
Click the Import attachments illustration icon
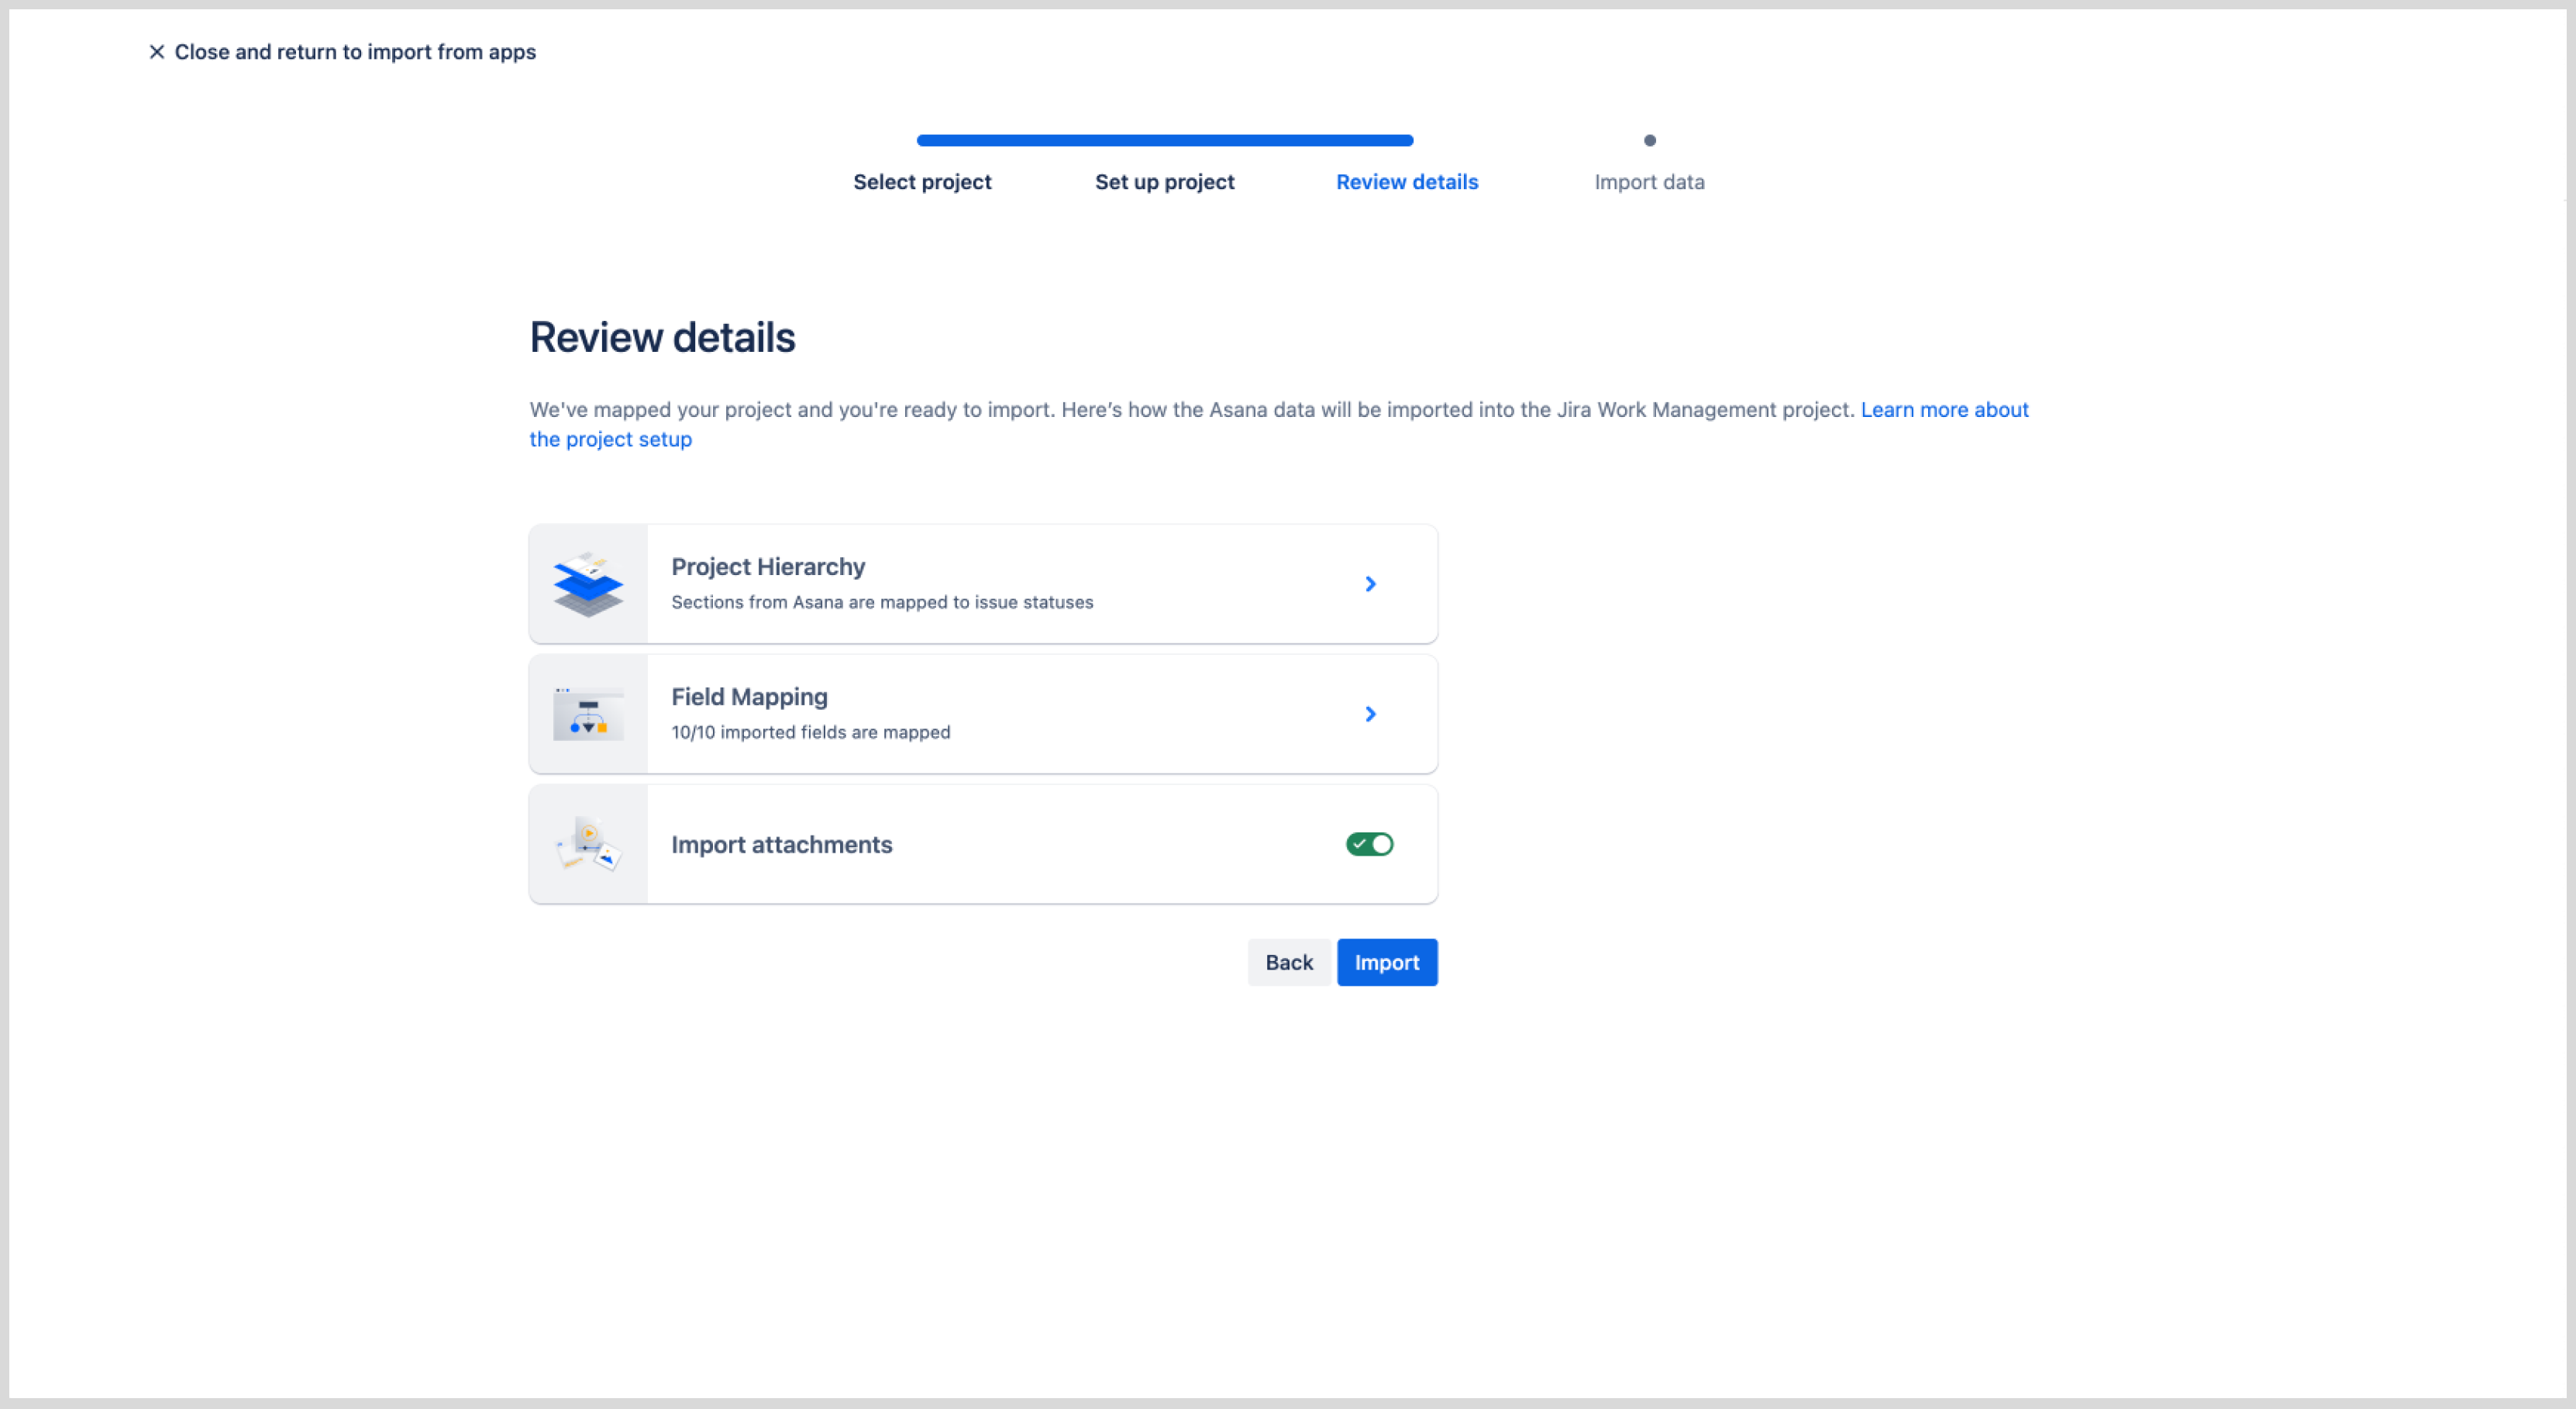point(588,844)
